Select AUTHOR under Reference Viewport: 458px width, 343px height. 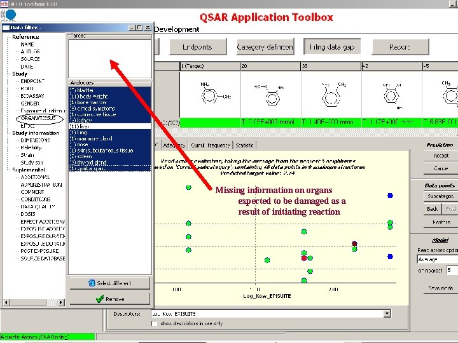[30, 51]
